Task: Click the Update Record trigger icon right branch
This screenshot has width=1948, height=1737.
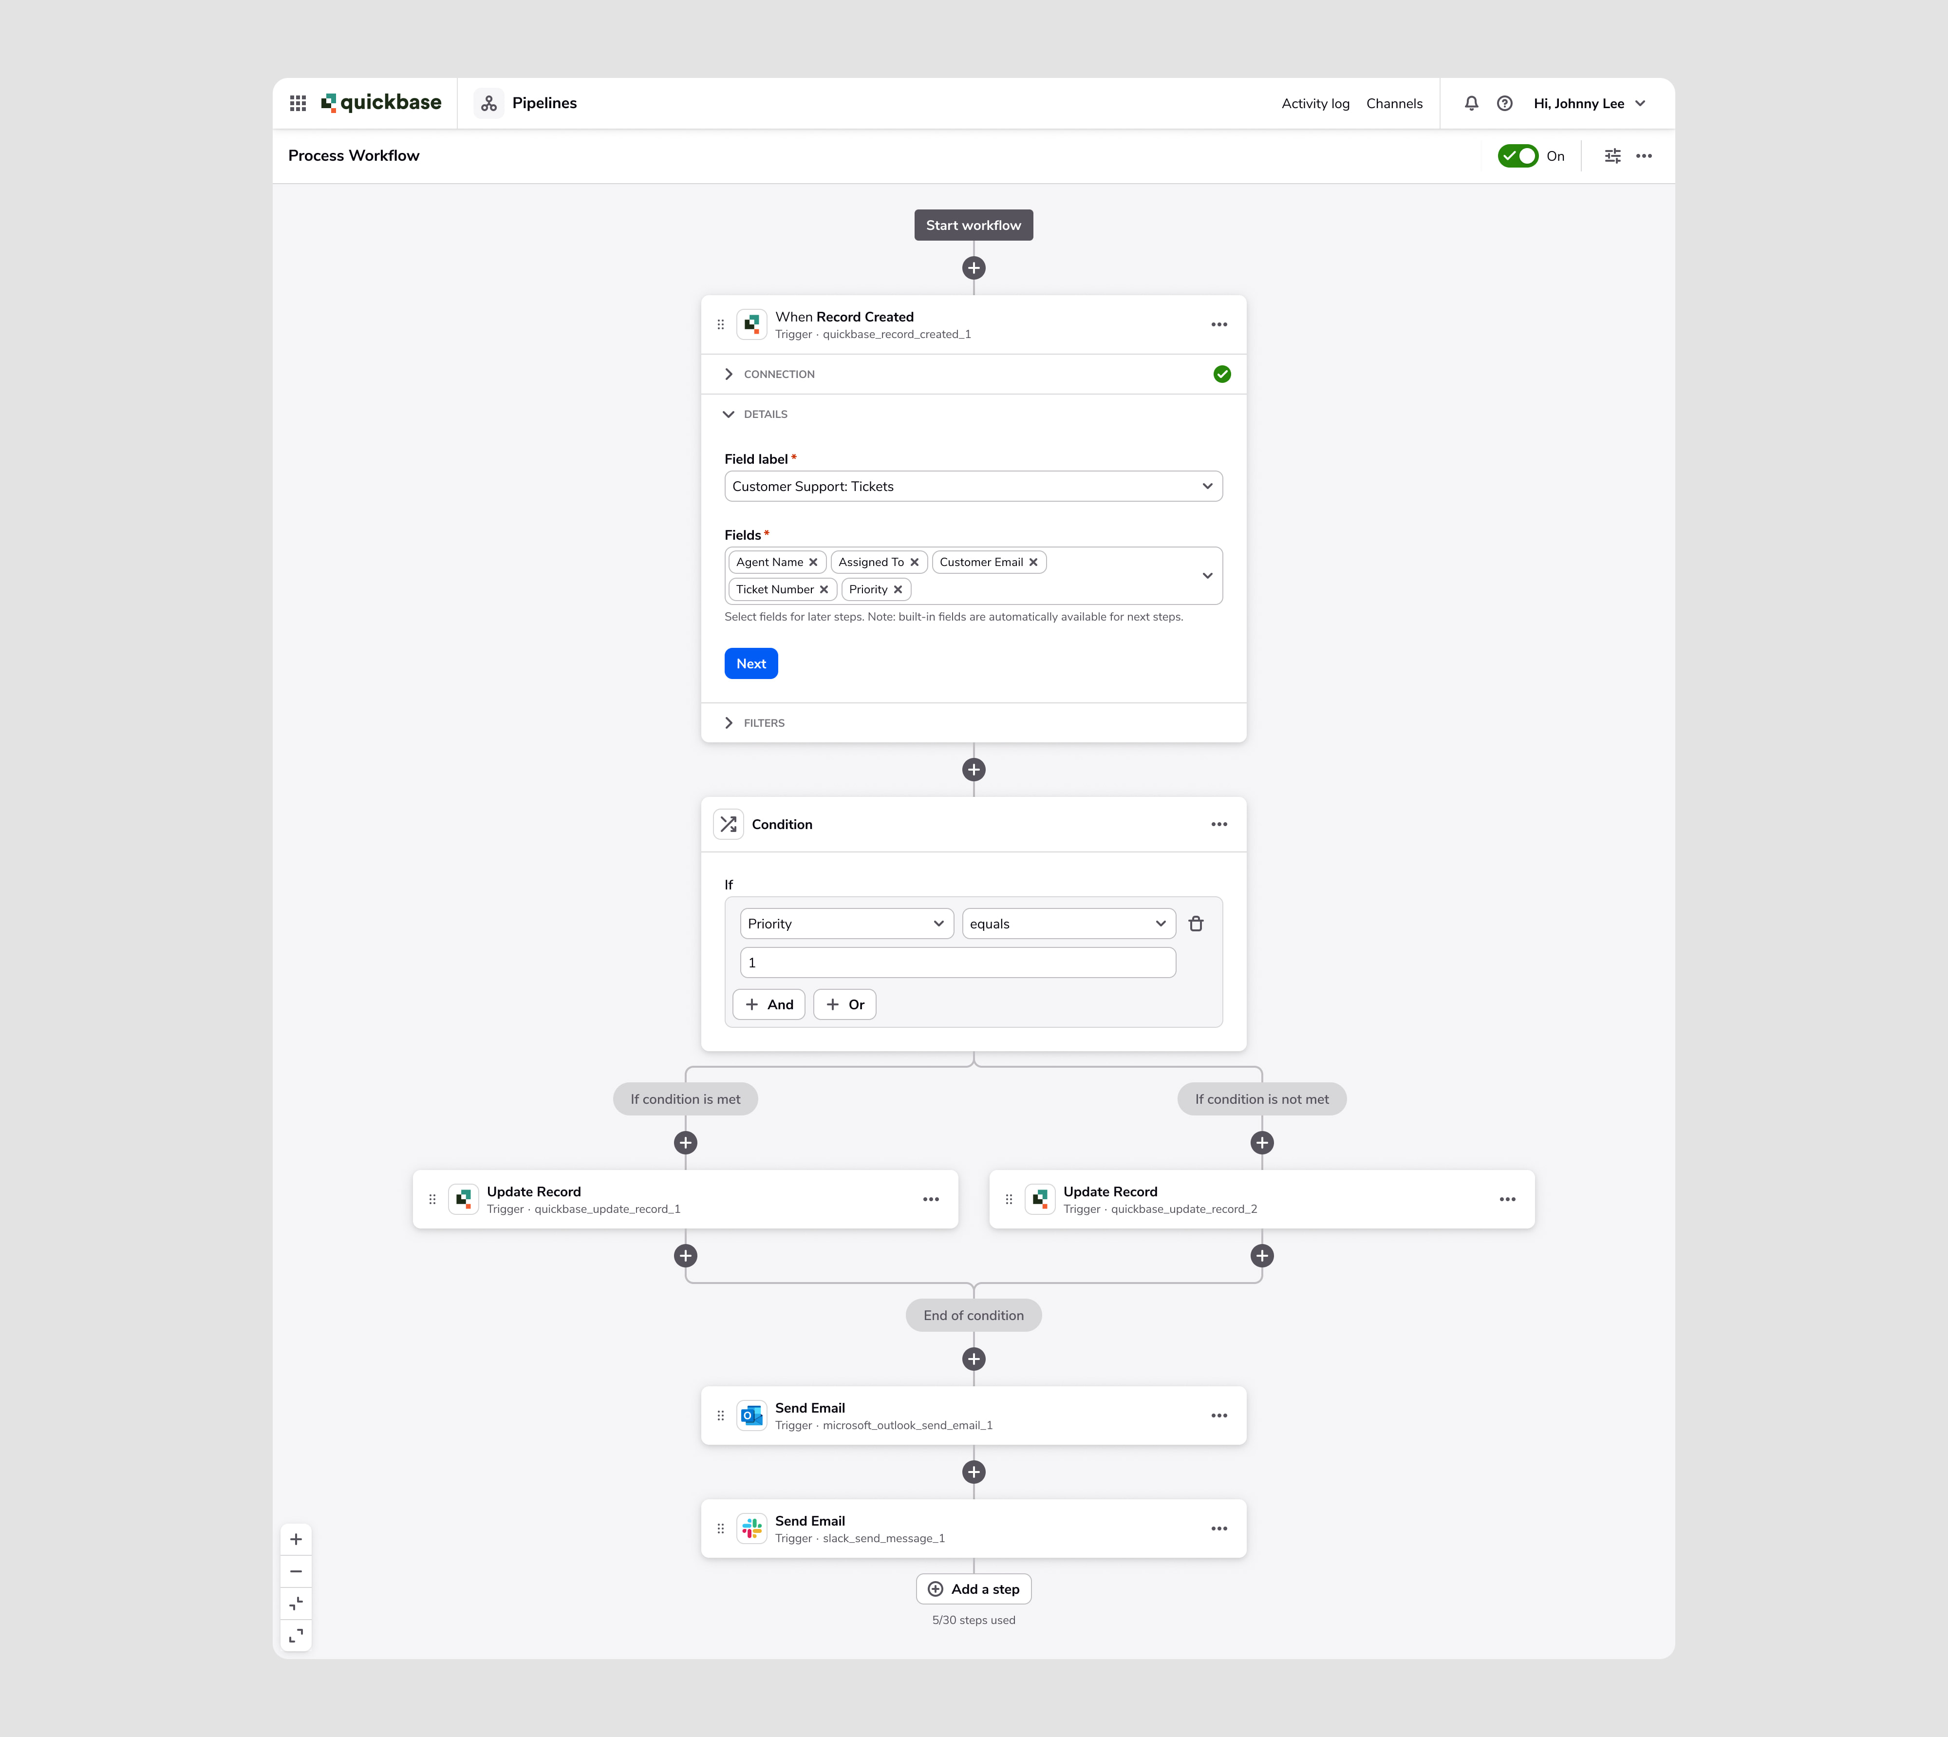Action: pyautogui.click(x=1041, y=1199)
